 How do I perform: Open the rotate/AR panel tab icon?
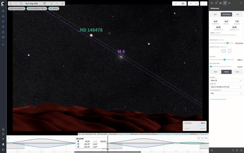click(x=229, y=3)
